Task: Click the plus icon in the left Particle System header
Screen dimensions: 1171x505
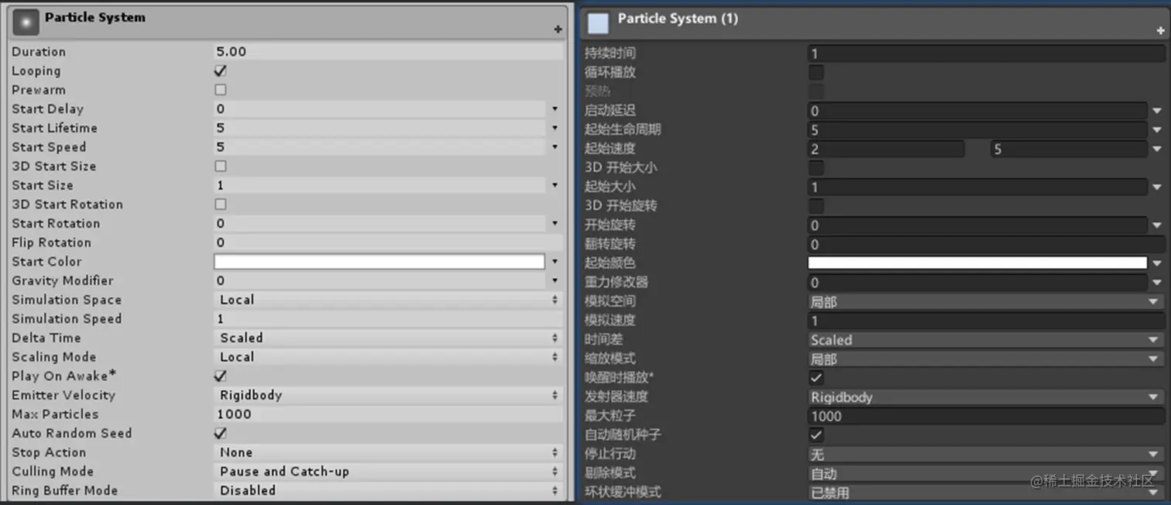Action: [558, 29]
